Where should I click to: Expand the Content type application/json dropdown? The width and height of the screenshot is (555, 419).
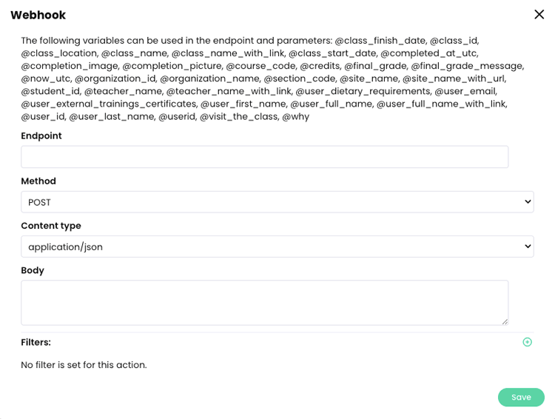[277, 247]
